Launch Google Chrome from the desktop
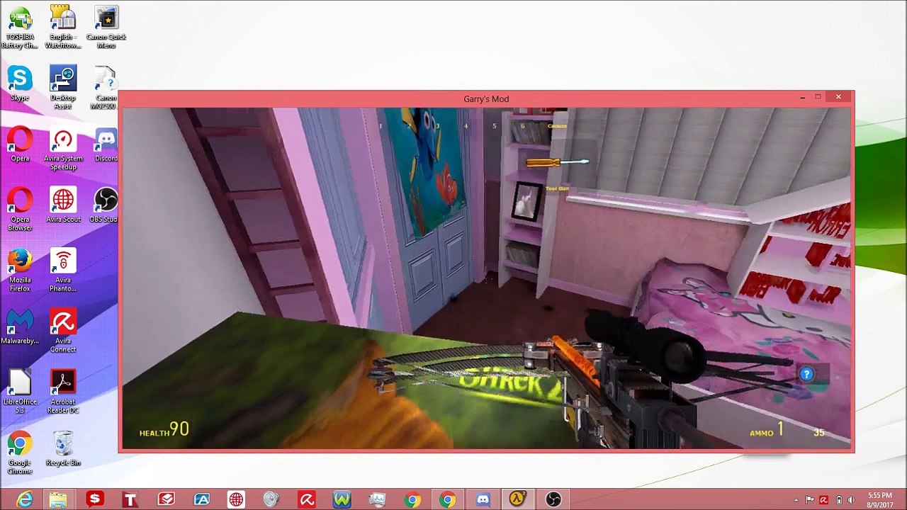The width and height of the screenshot is (907, 510). click(20, 453)
